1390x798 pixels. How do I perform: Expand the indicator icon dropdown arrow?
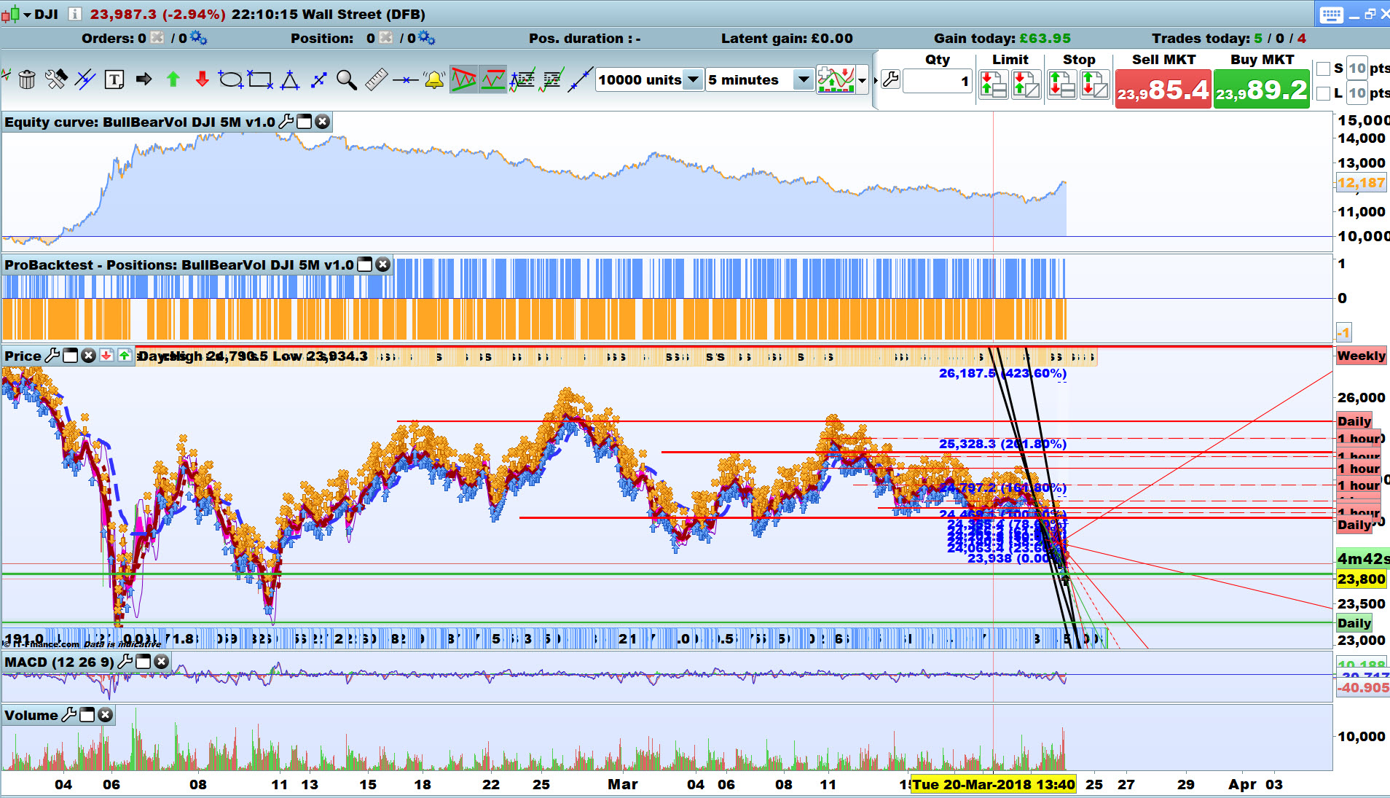(863, 80)
